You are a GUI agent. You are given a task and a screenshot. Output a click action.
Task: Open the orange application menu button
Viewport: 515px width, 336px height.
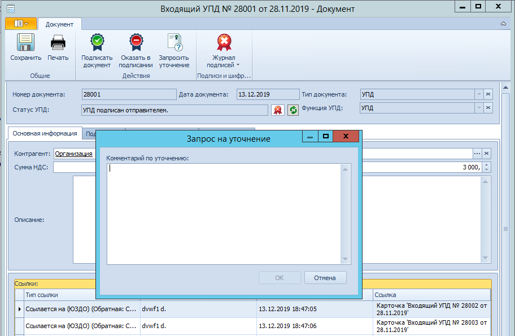click(x=21, y=24)
